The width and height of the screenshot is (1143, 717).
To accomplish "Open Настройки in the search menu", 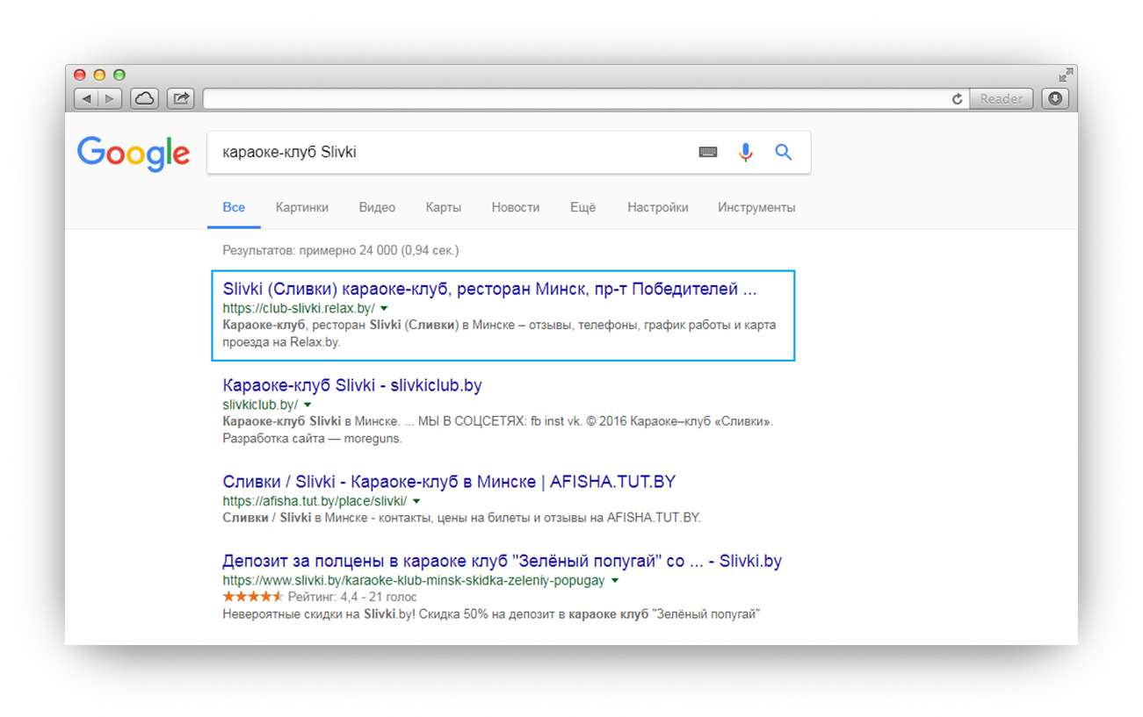I will pos(658,208).
